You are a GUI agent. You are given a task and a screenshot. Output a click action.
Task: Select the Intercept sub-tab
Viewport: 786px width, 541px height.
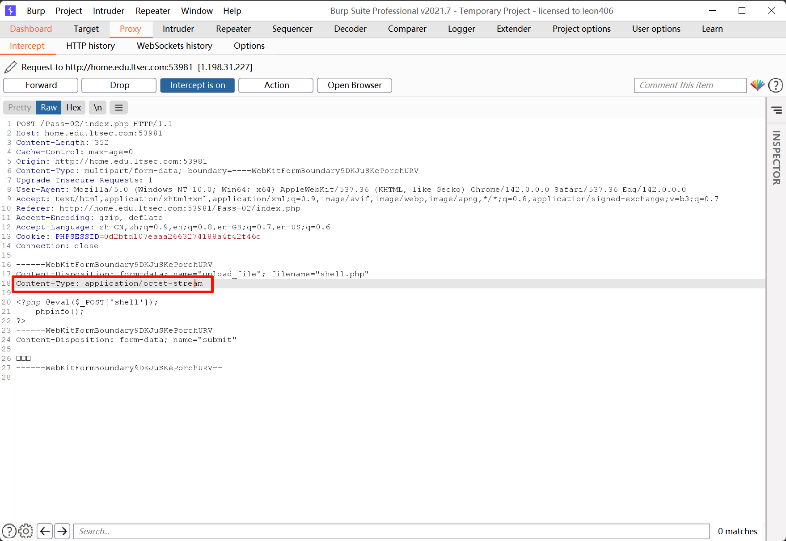[27, 46]
